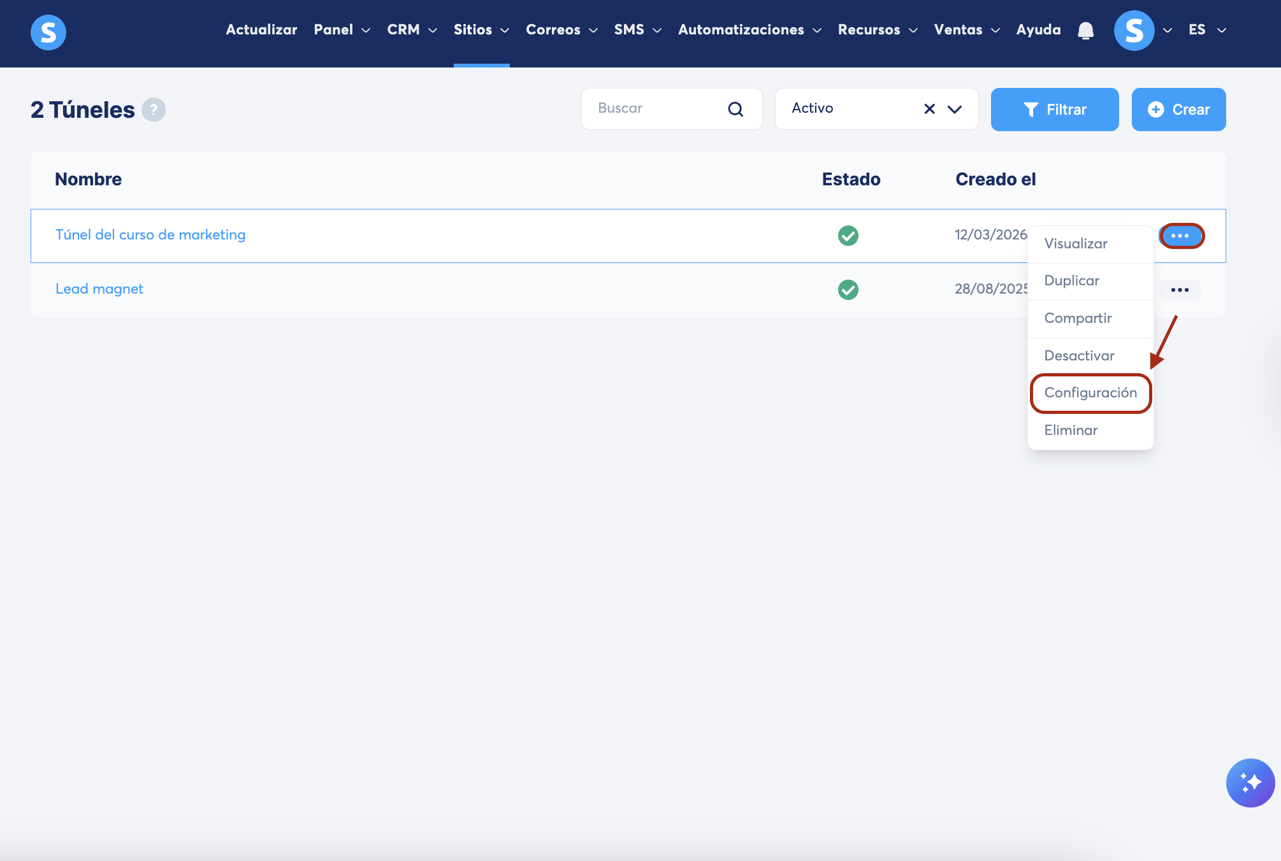Click the notification bell icon

coord(1085,31)
